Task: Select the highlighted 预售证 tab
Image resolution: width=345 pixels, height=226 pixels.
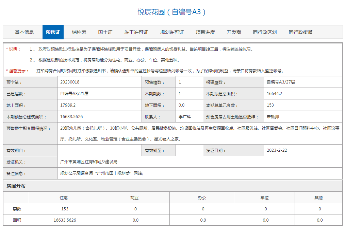Action: [53, 32]
